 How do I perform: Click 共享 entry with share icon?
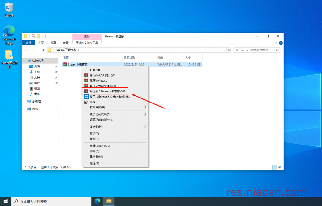tap(115, 102)
